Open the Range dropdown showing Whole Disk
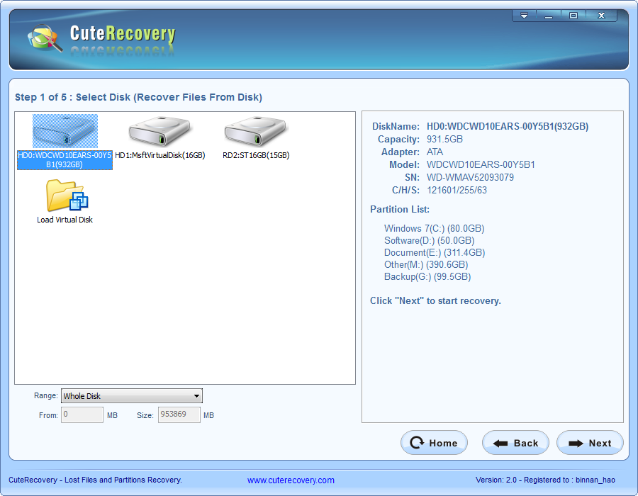The height and width of the screenshot is (496, 638). point(131,396)
